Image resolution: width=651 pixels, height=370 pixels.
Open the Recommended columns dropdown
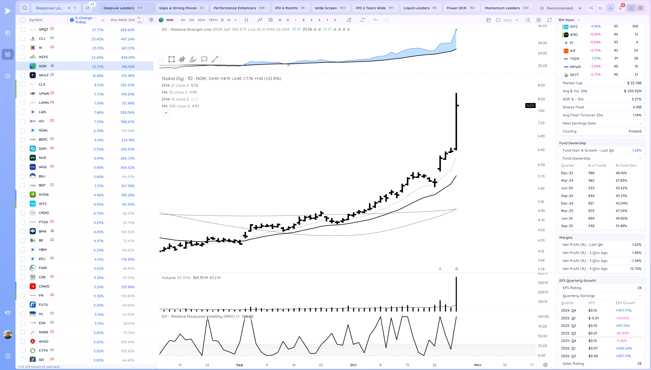pos(560,8)
